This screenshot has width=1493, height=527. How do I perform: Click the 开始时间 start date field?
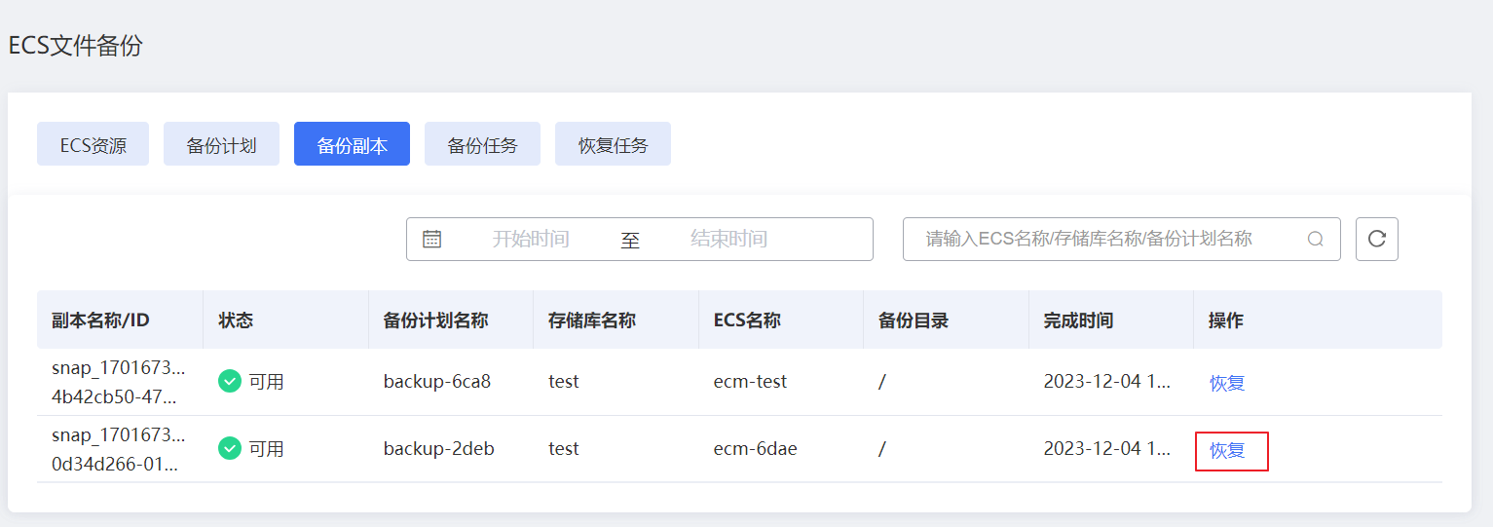coord(531,239)
